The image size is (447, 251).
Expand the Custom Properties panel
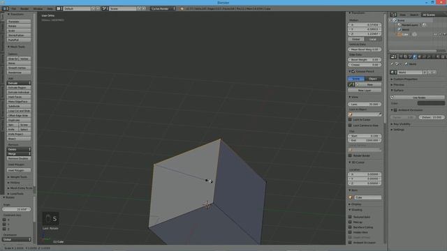[x=404, y=79]
